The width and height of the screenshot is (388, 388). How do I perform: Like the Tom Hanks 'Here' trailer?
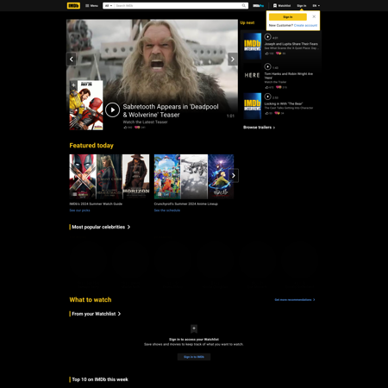pos(269,87)
